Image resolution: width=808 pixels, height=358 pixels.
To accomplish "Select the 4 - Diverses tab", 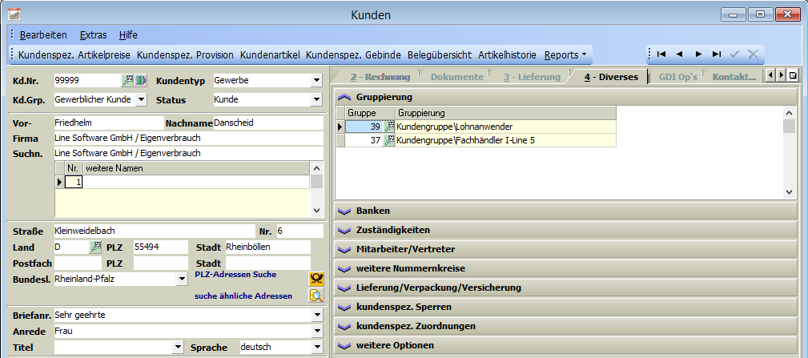I will click(611, 77).
